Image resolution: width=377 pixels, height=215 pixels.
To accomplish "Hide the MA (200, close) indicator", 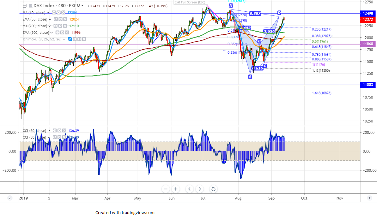I will pos(56,26).
